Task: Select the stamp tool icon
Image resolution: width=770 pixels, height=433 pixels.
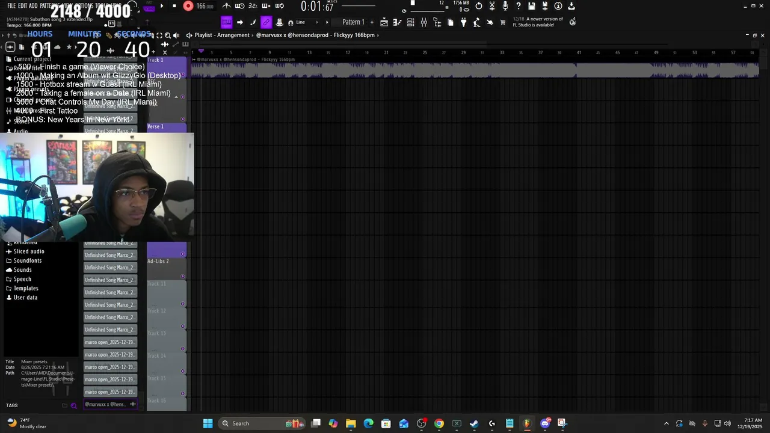Action: (x=279, y=22)
